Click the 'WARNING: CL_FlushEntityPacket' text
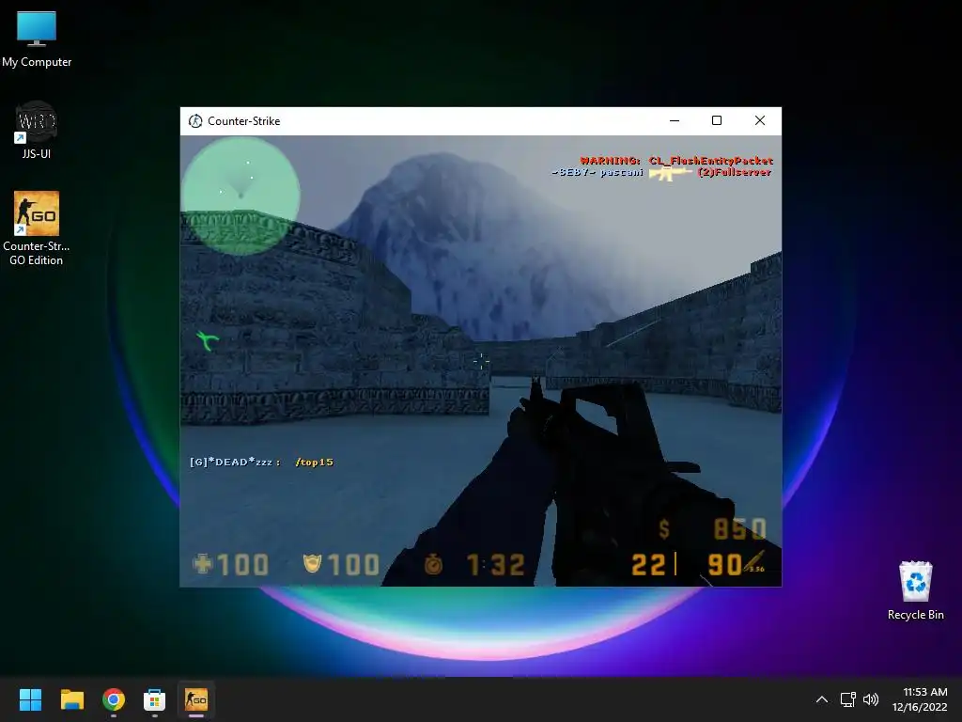This screenshot has height=722, width=962. point(676,161)
